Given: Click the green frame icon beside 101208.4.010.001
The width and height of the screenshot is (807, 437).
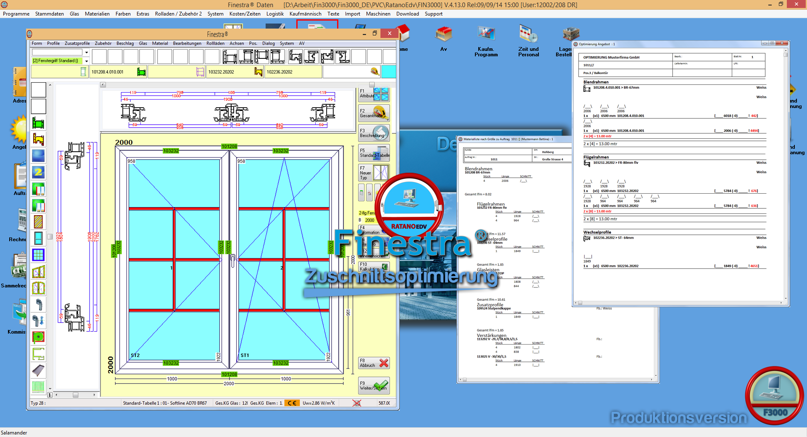Looking at the screenshot, I should pos(141,72).
